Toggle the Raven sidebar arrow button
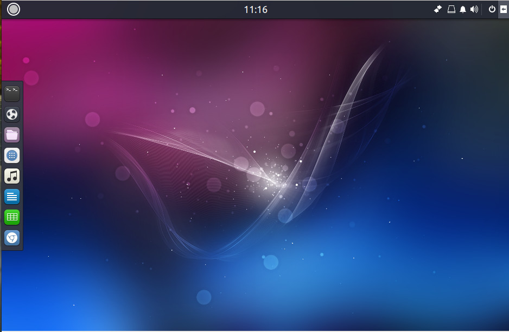Viewport: 509px width, 332px height. click(x=504, y=9)
